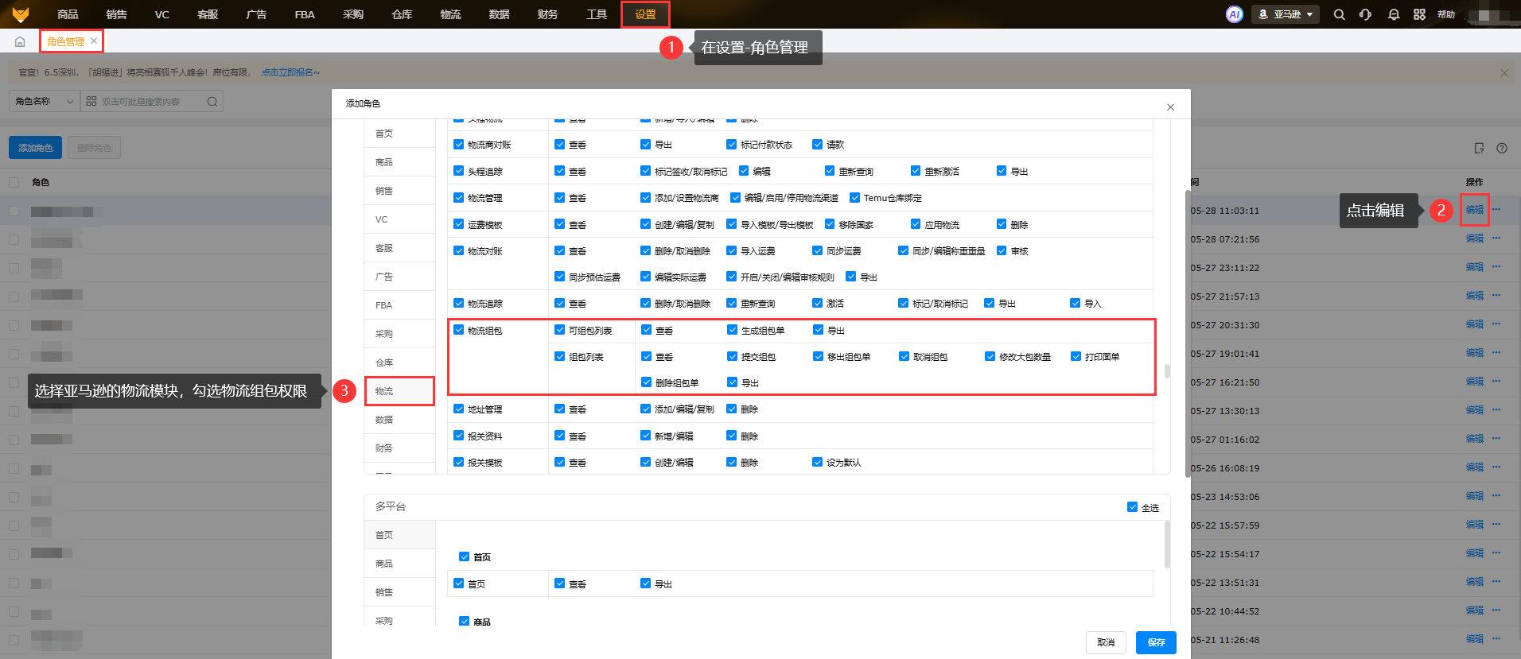Image resolution: width=1521 pixels, height=659 pixels.
Task: Click the role search magnifier icon
Action: click(212, 101)
